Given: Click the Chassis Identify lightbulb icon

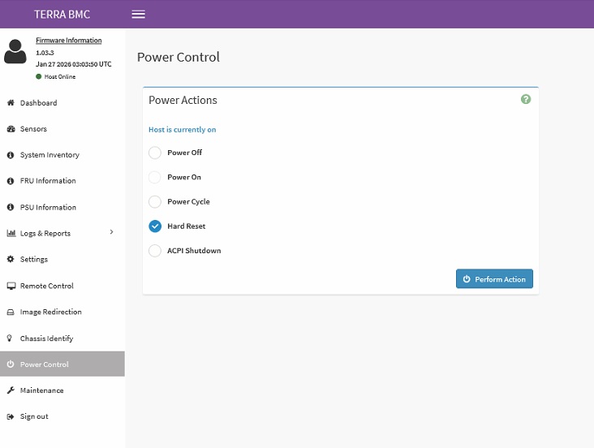Looking at the screenshot, I should [10, 338].
